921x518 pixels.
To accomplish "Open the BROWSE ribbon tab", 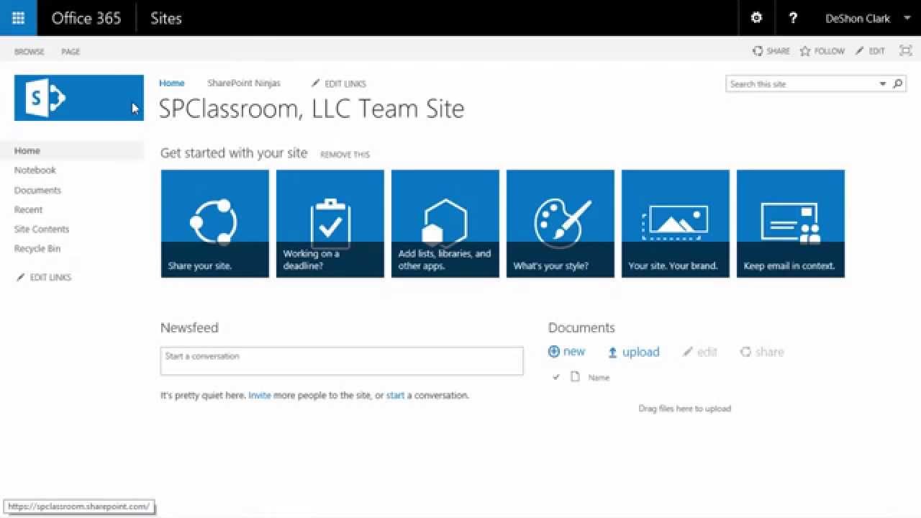I will [30, 52].
